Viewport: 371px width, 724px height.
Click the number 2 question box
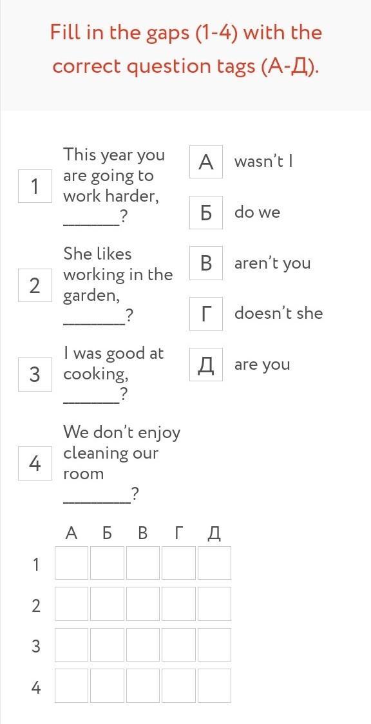click(x=35, y=285)
